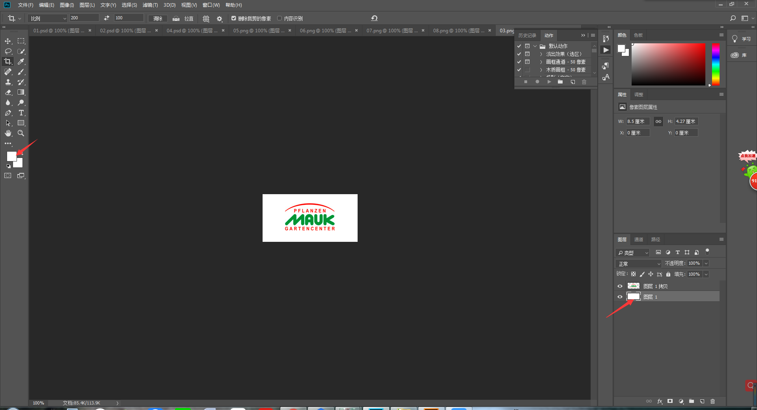The image size is (757, 410).
Task: Select the Lasso tool
Action: tap(8, 51)
